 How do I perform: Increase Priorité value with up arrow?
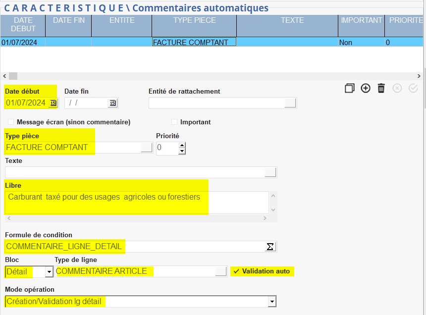[182, 145]
